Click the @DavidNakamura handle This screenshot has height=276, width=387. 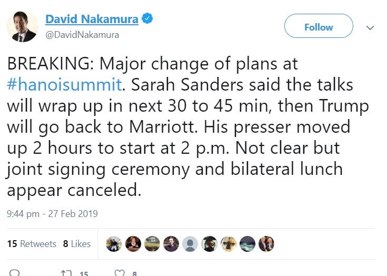coord(82,35)
